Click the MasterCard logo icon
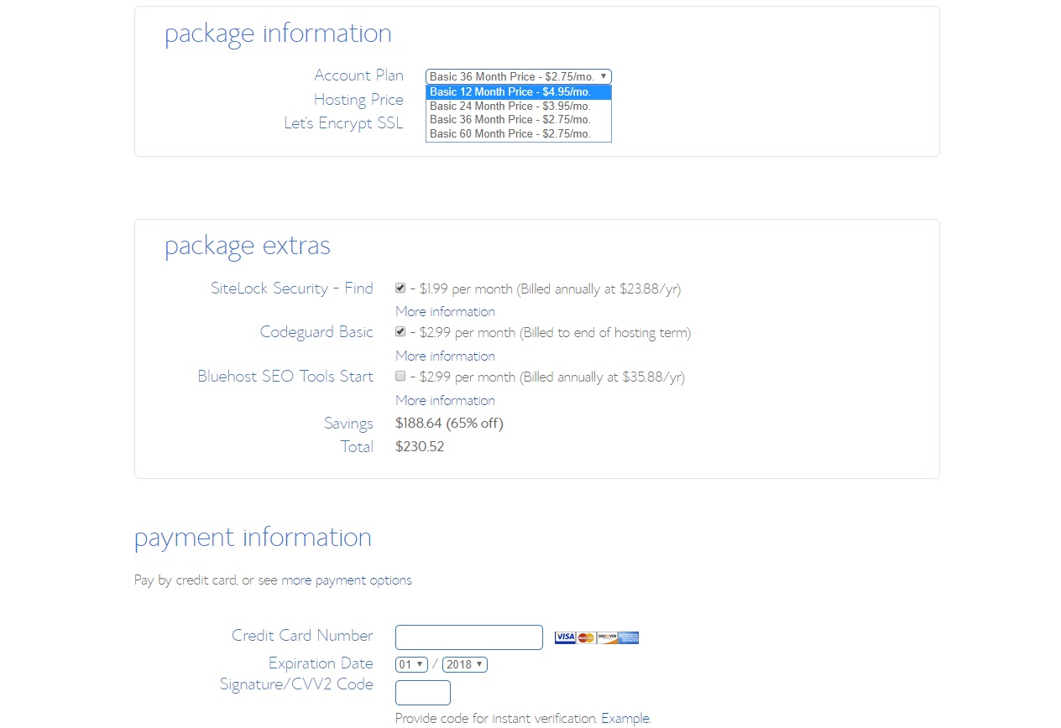 586,637
